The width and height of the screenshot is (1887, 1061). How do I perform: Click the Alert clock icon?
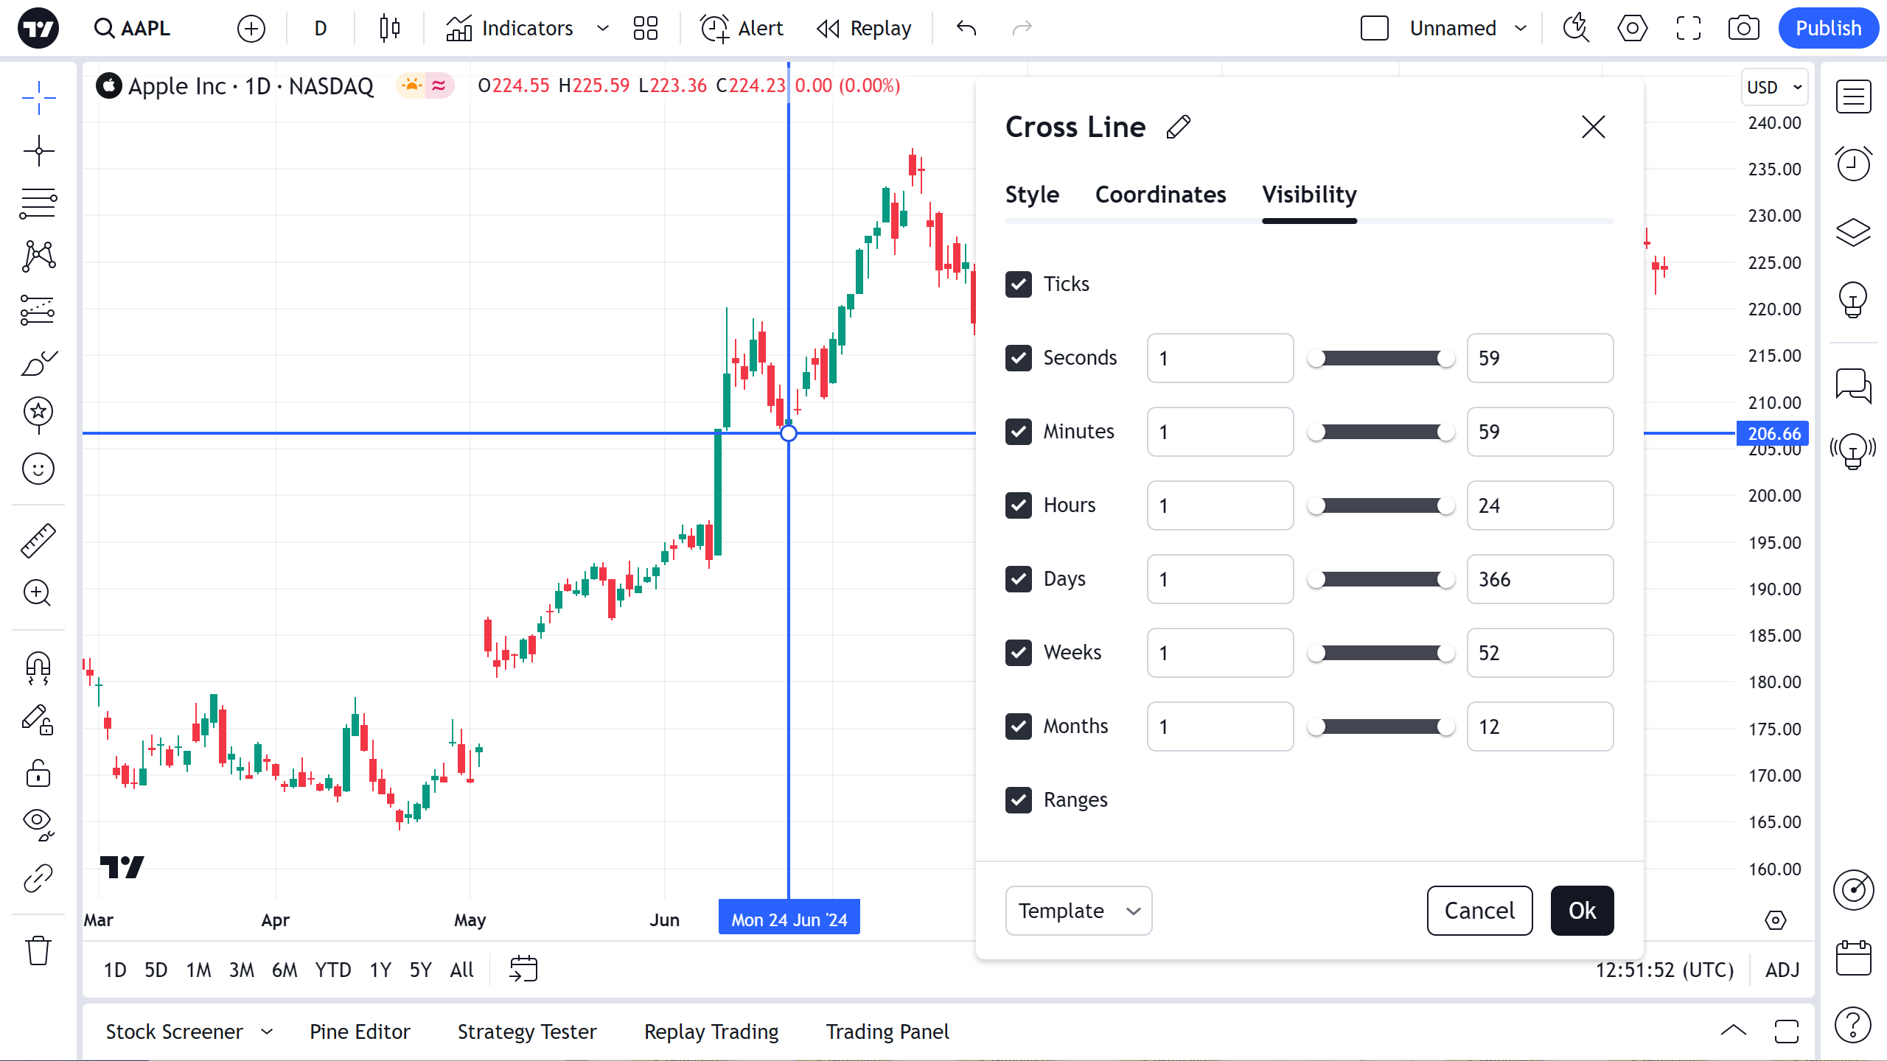[x=714, y=29]
